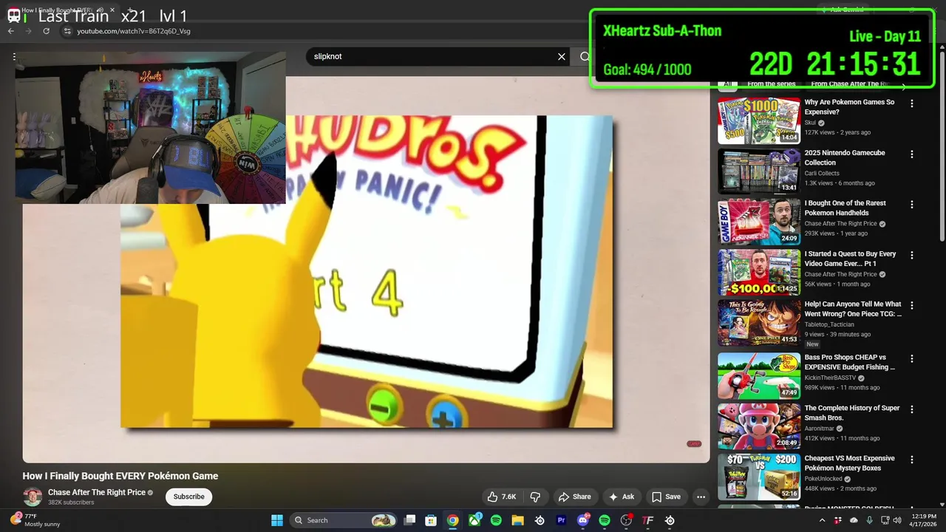Open more actions beside Save
Image resolution: width=946 pixels, height=532 pixels.
click(x=701, y=497)
